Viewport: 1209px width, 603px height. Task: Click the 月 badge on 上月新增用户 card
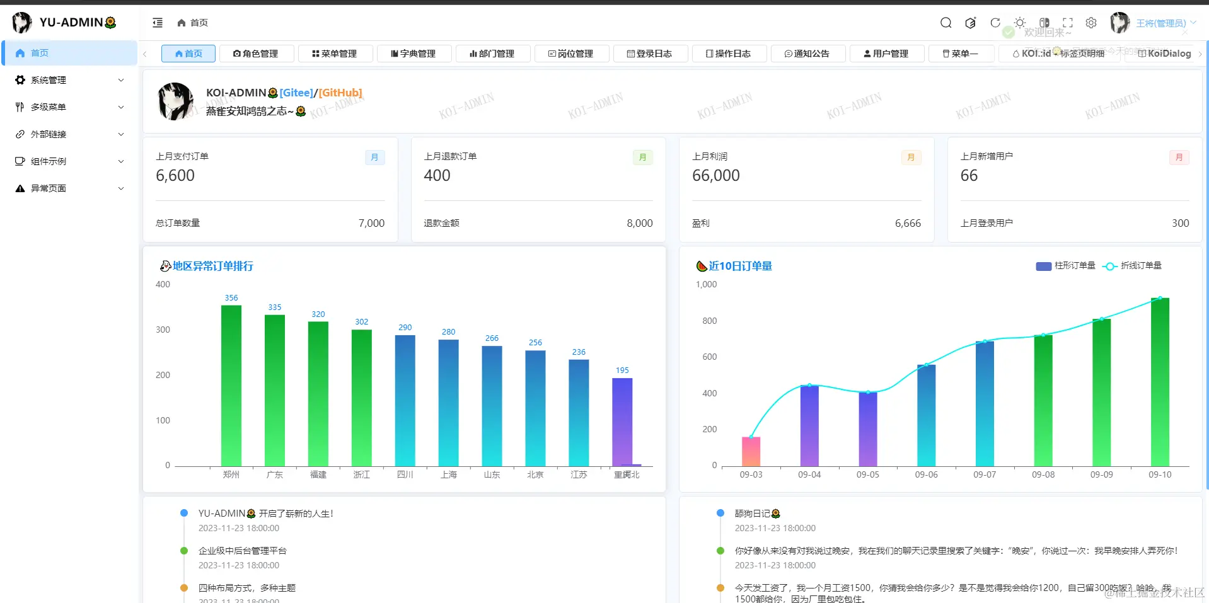point(1179,158)
